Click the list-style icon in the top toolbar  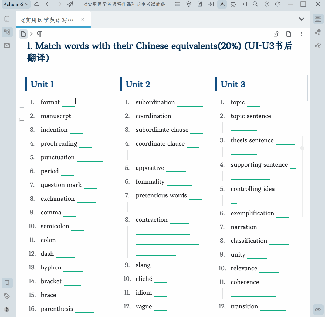[178, 4]
